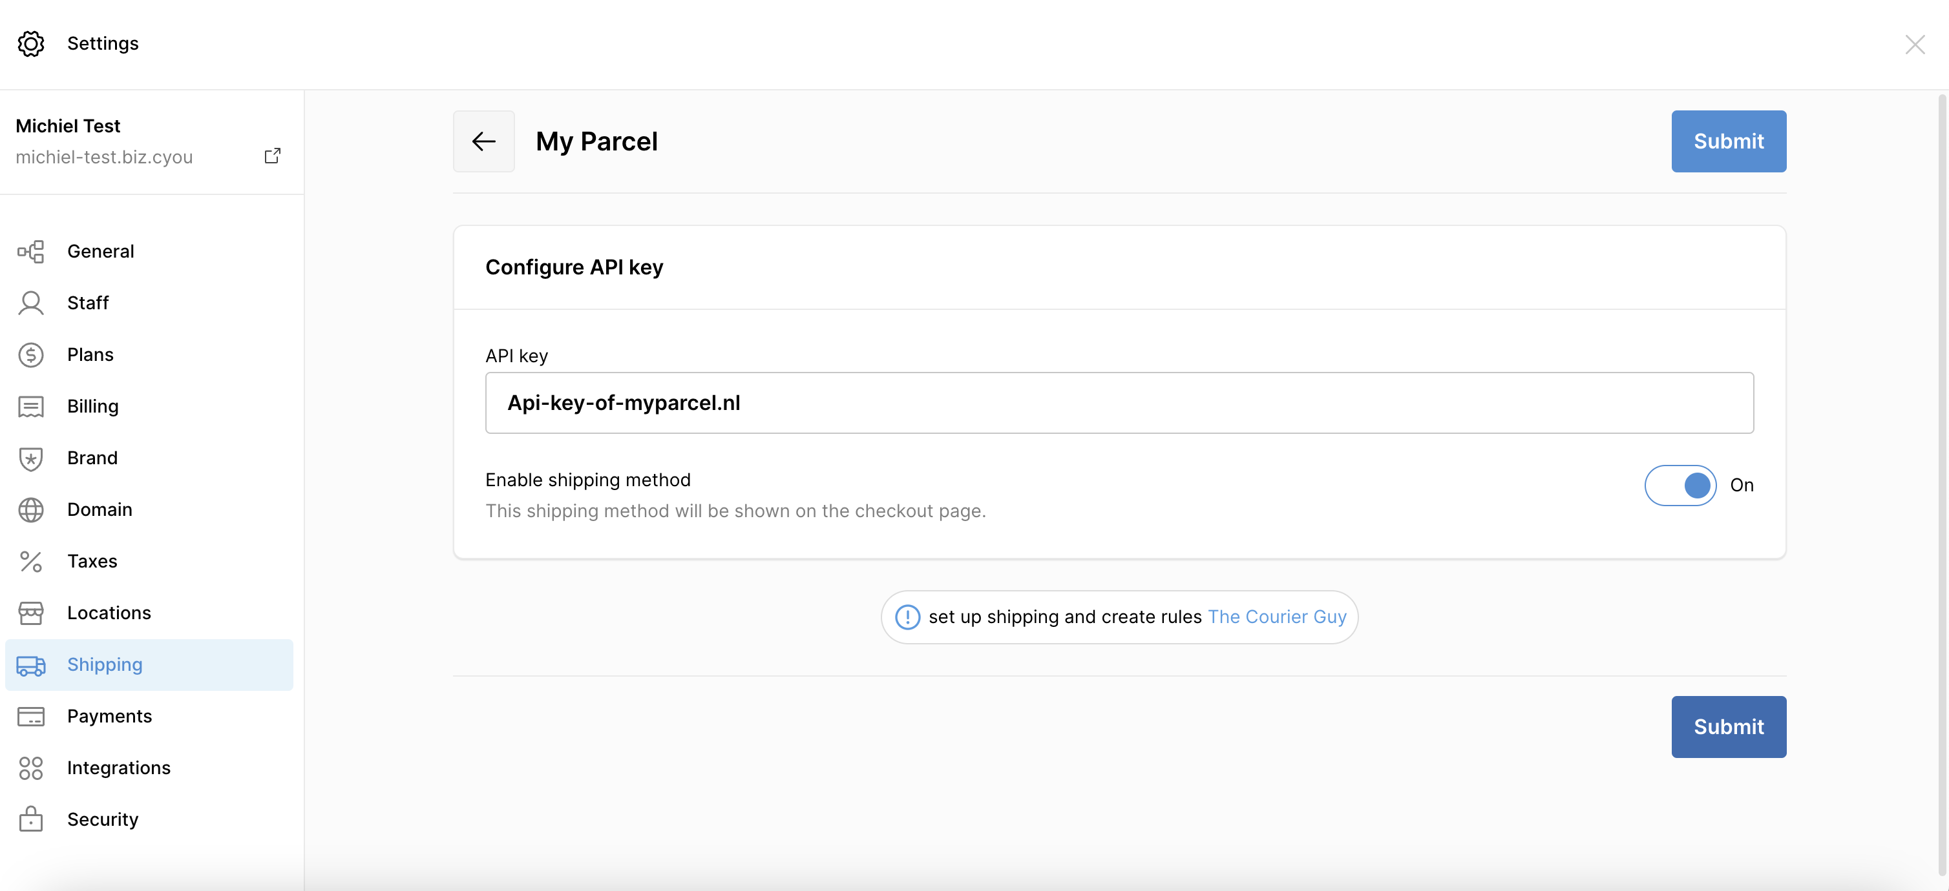Open Domain settings section
Screen dimensions: 1949x891
coord(149,510)
